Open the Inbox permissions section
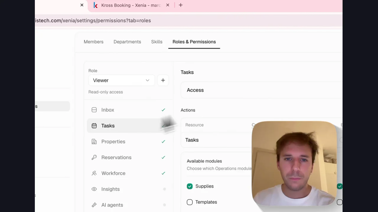Screen dimensions: 378x212 tap(128, 110)
